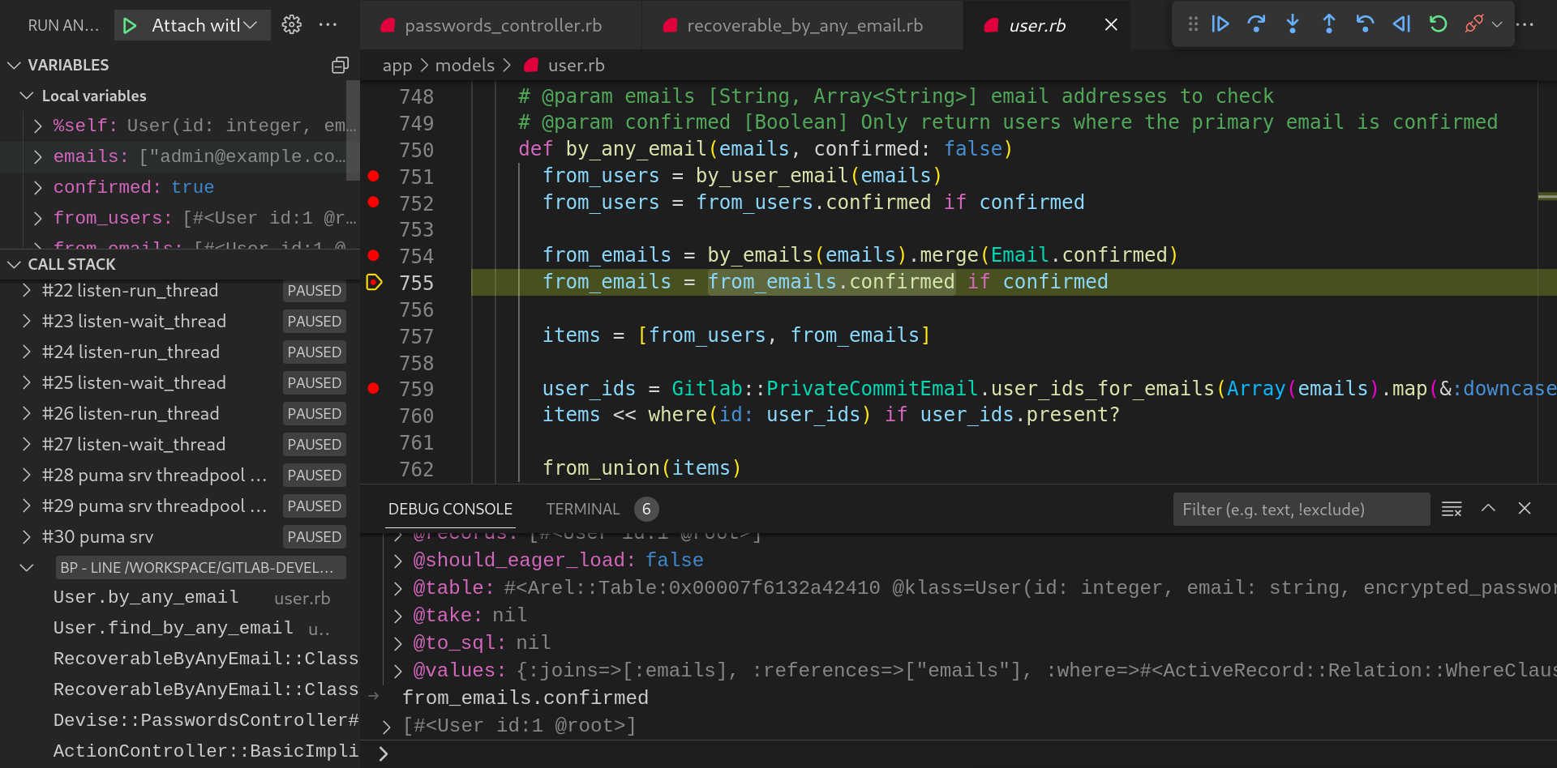Expand the emails variable
This screenshot has height=768, width=1557.
pos(38,156)
